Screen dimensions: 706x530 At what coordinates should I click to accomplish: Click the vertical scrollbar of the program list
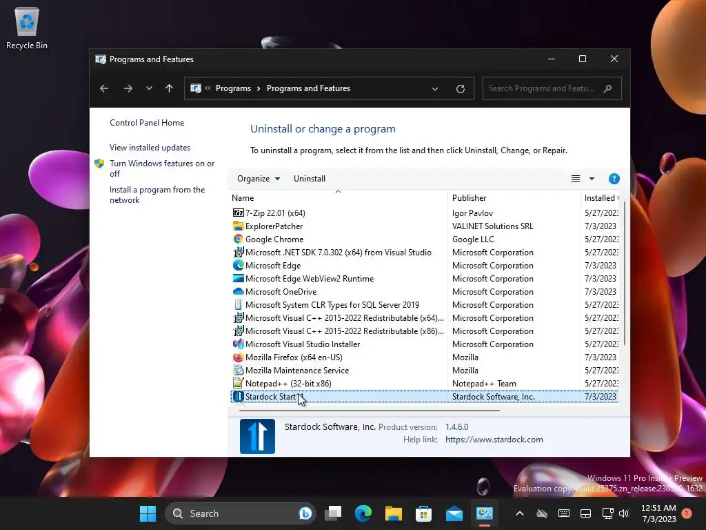[625, 275]
